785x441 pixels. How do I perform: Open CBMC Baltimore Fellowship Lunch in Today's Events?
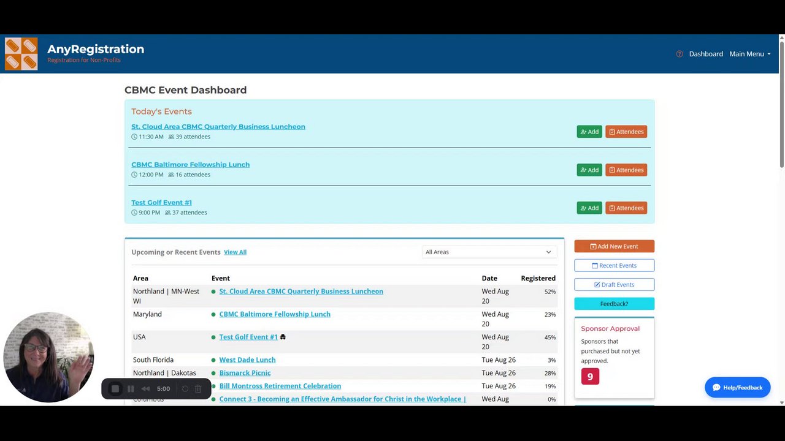(x=190, y=165)
